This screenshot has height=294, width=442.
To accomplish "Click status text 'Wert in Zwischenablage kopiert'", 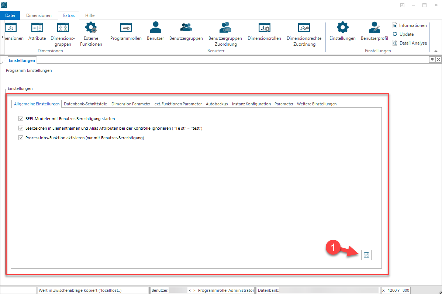I will [80, 290].
